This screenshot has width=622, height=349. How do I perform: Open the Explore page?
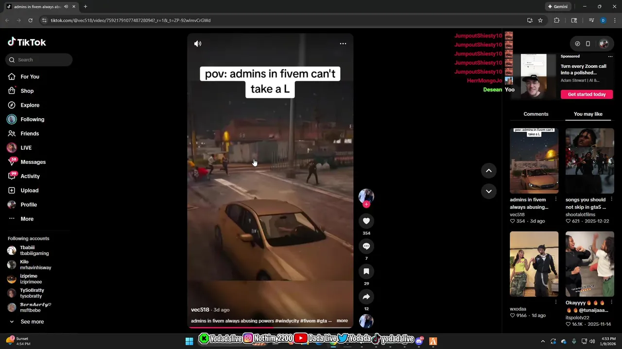[x=30, y=105]
